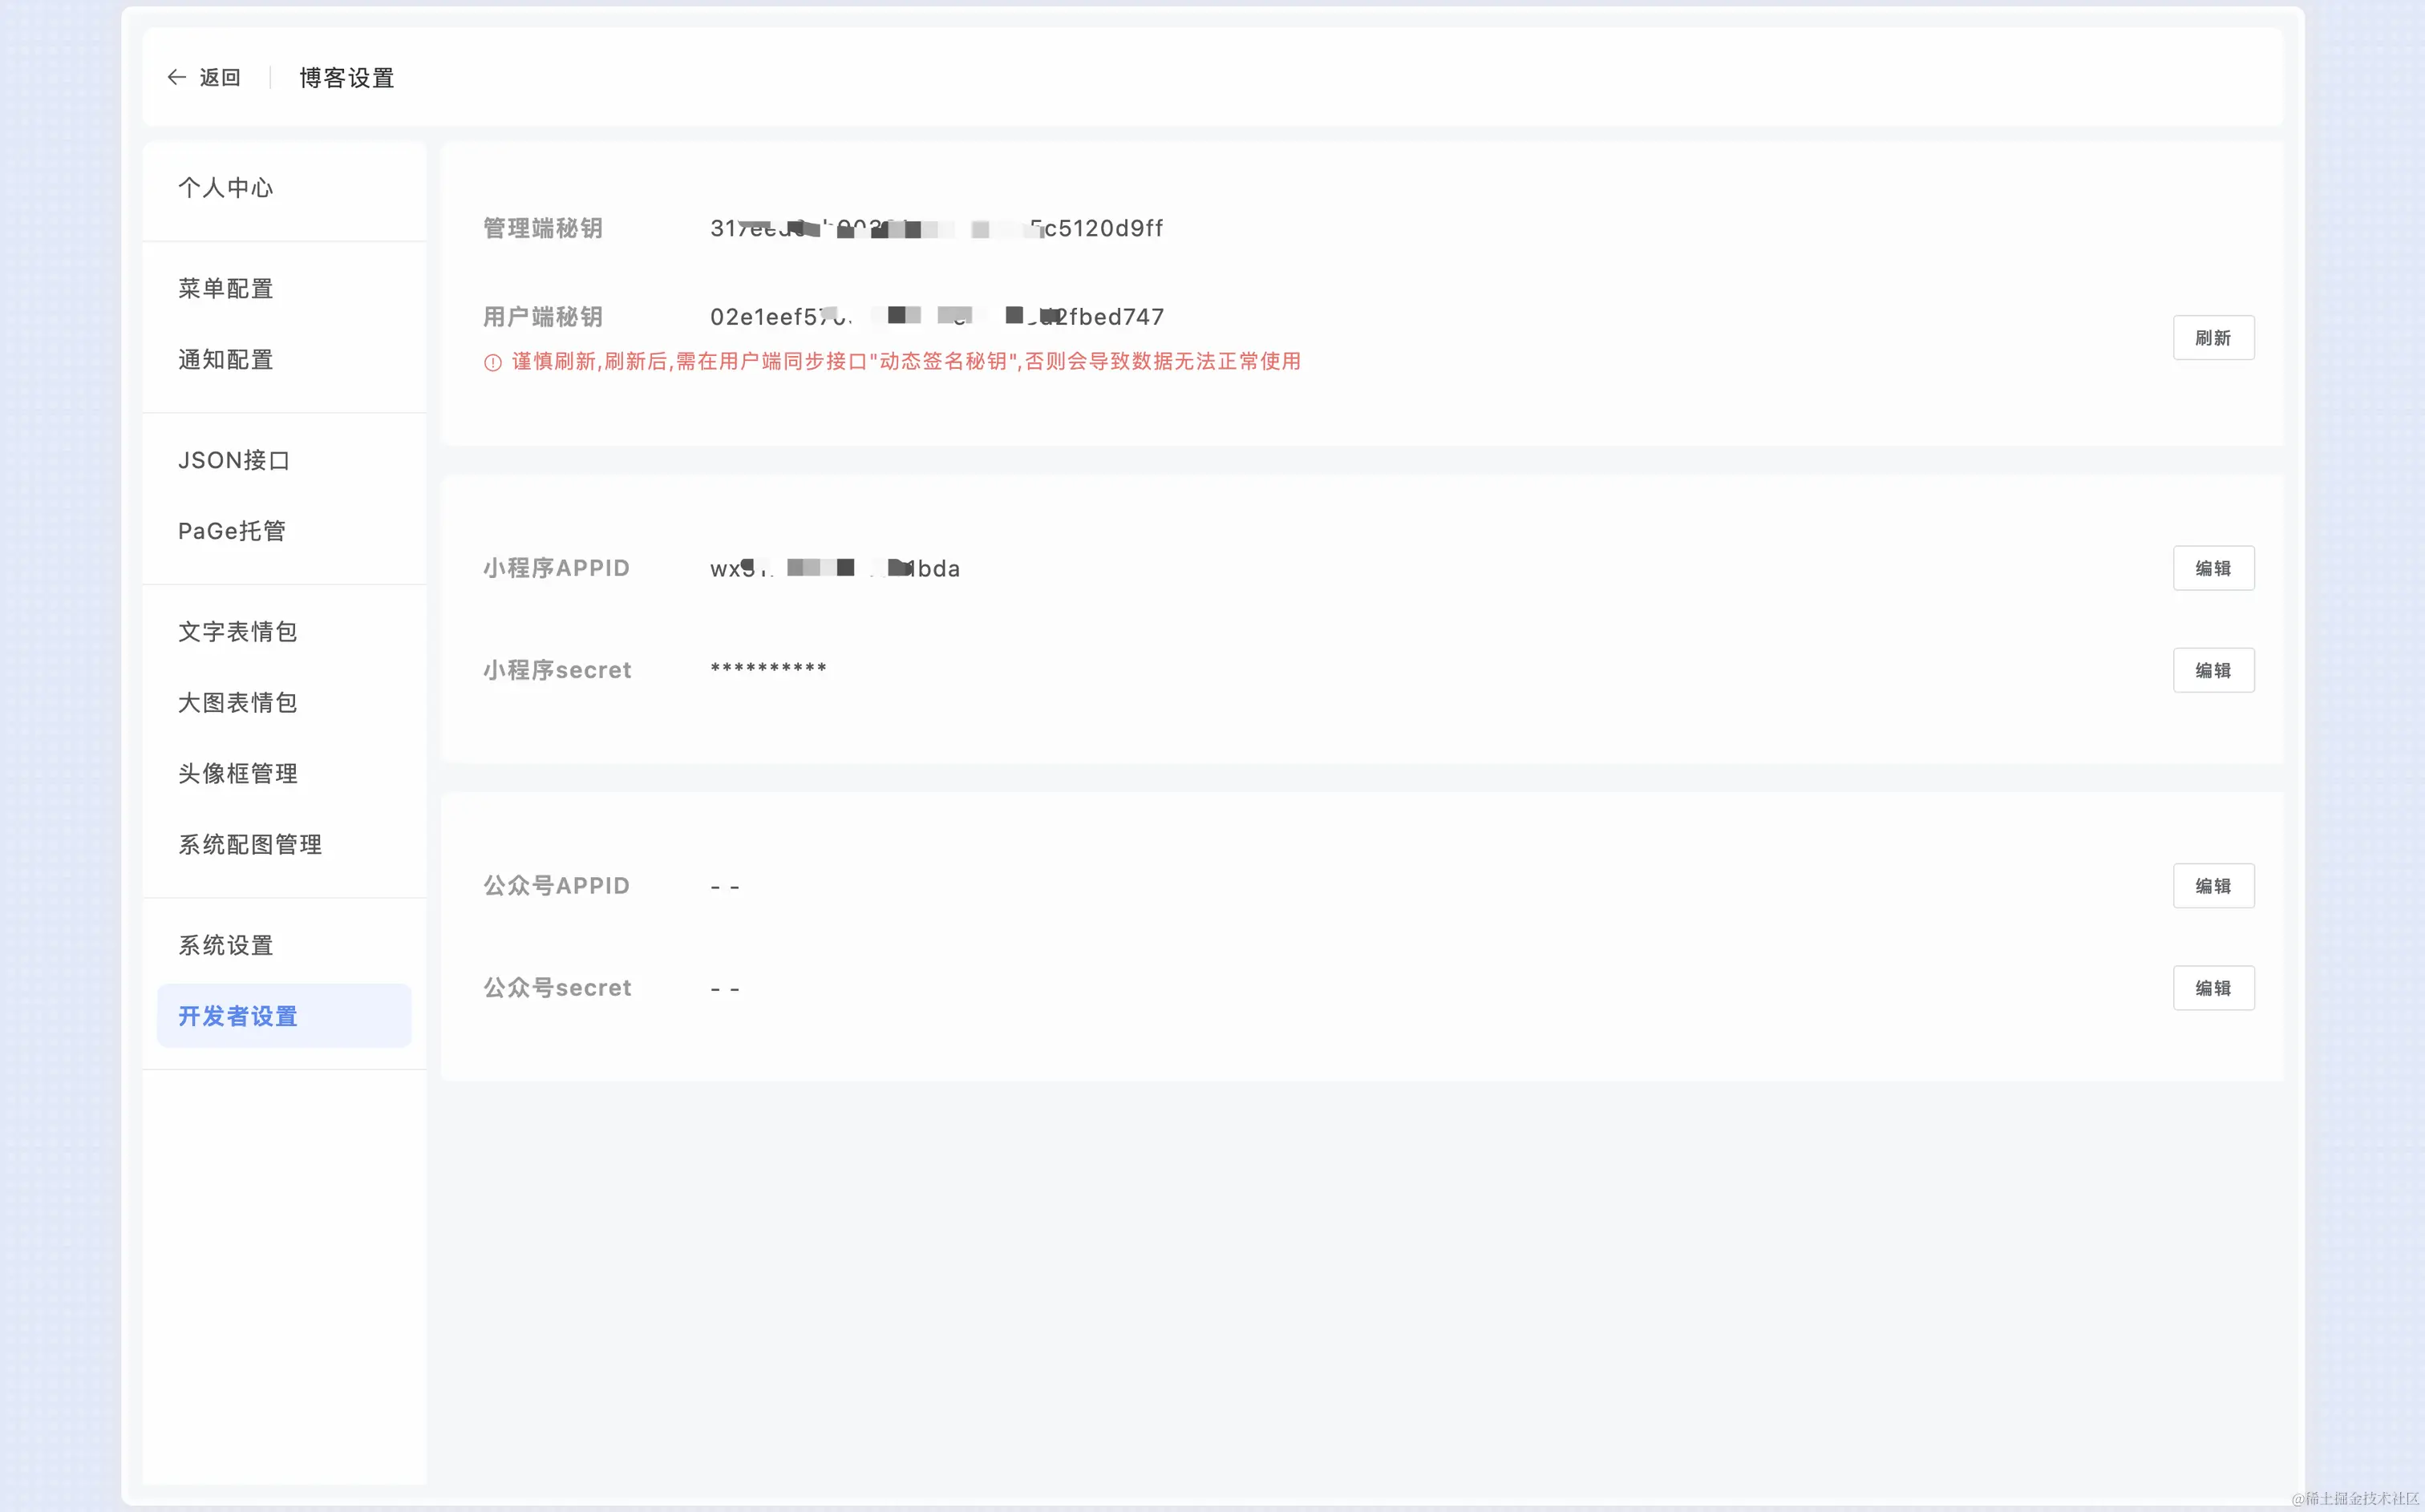The width and height of the screenshot is (2425, 1512).
Task: Go to JSON接口 page
Action: click(234, 461)
